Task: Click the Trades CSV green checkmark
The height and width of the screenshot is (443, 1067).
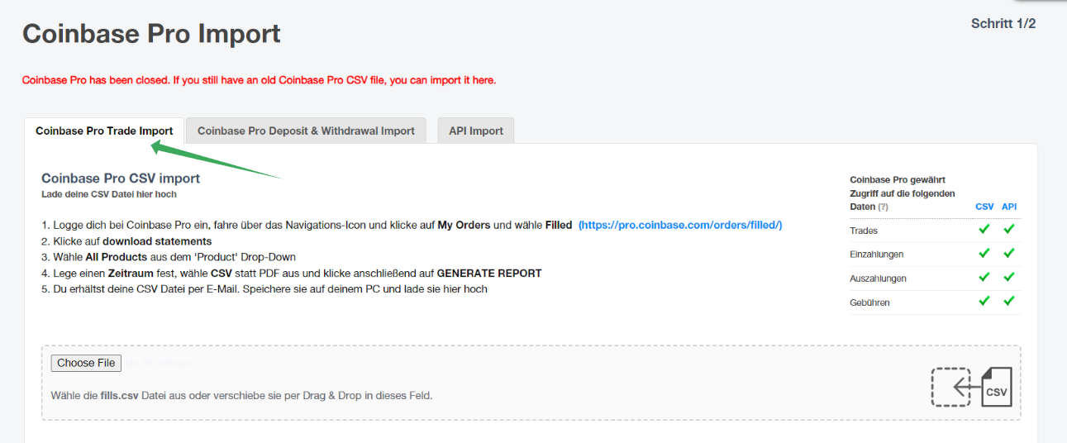Action: click(x=984, y=230)
